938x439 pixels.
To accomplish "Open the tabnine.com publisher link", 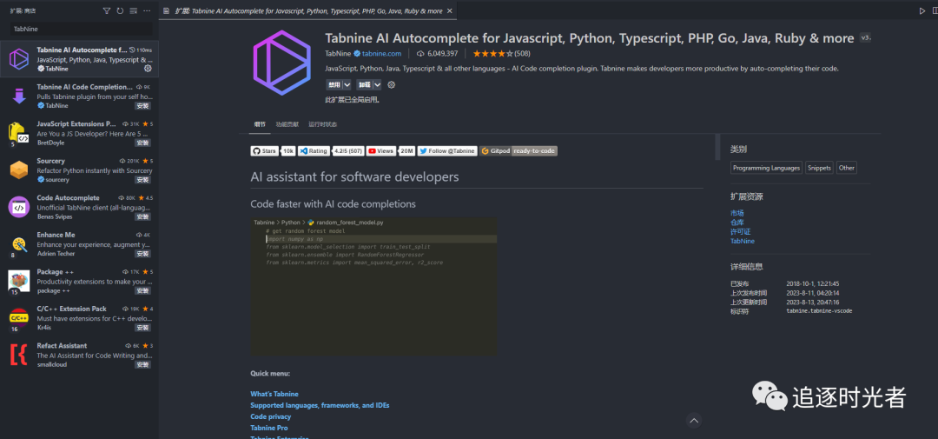I will [381, 53].
